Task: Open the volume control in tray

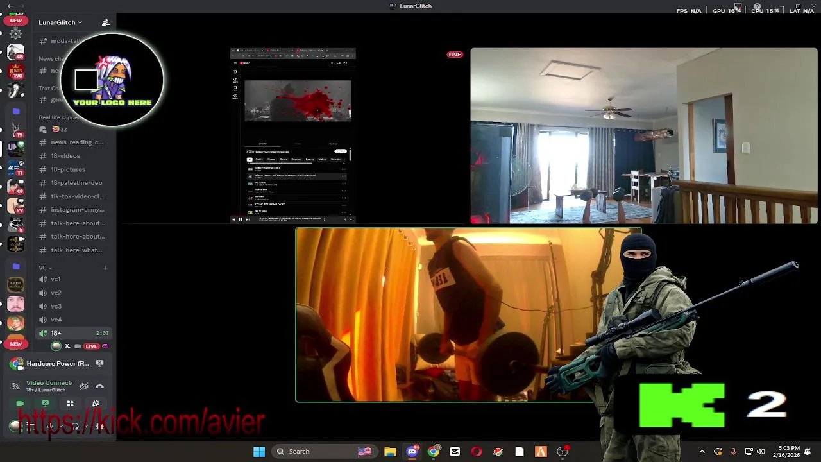Action: 761,452
